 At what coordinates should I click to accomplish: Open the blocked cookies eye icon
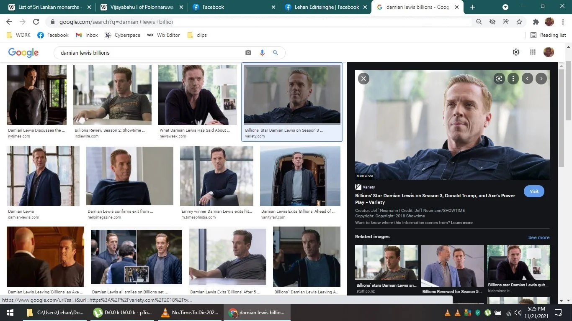pos(492,22)
